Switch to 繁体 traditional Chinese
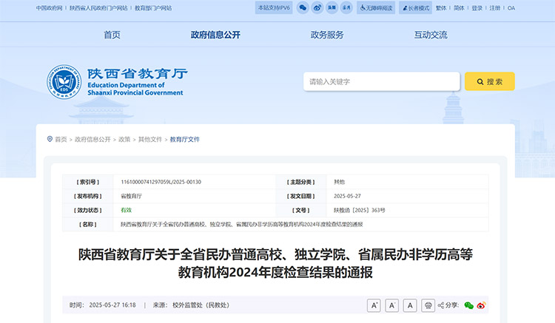The image size is (555, 323). point(441,8)
